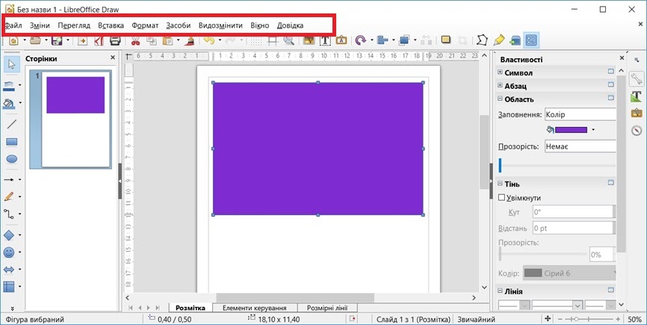This screenshot has height=325, width=647.
Task: Pick the Line drawing tool
Action: (x=11, y=123)
